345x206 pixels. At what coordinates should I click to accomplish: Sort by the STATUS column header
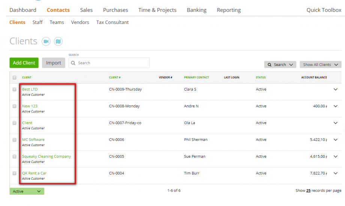261,78
